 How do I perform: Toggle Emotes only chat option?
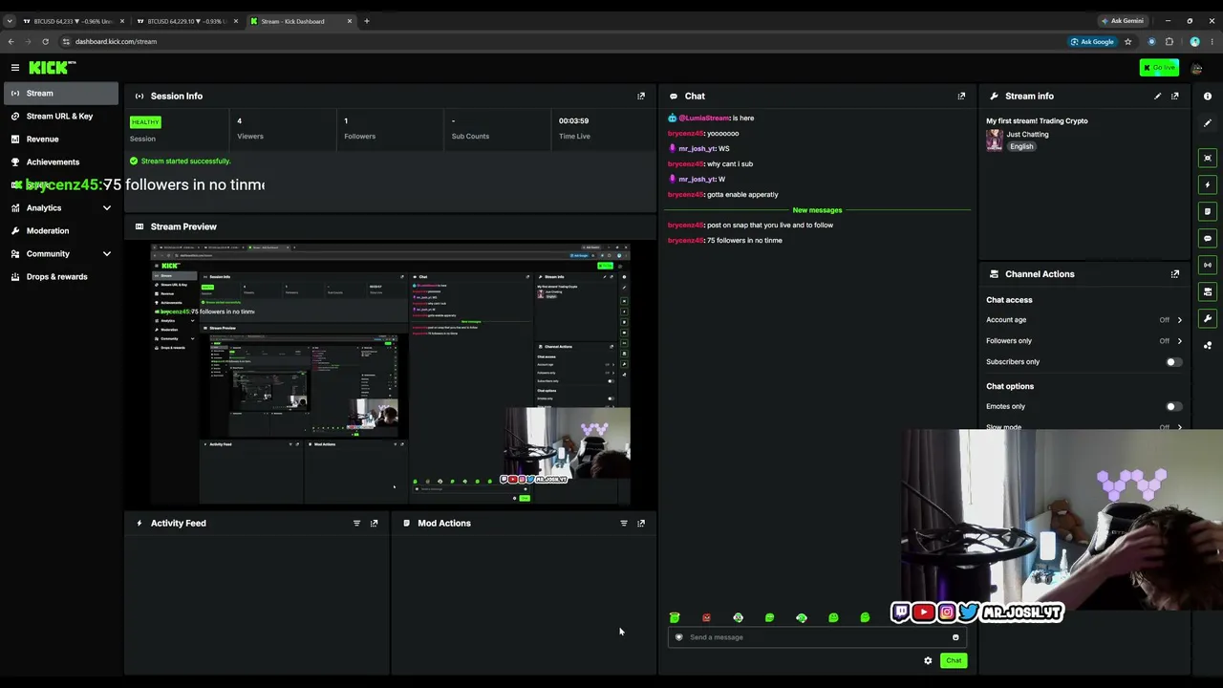click(1173, 407)
